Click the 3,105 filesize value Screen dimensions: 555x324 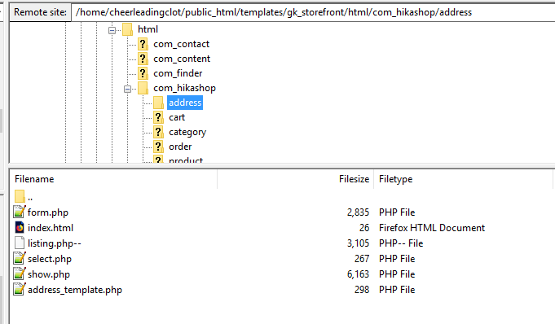(x=358, y=243)
